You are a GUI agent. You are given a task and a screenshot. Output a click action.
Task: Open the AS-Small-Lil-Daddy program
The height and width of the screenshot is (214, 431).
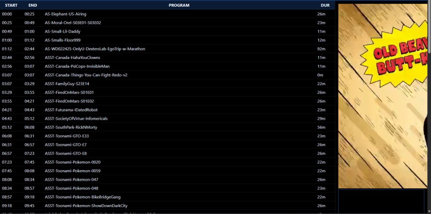(x=63, y=32)
